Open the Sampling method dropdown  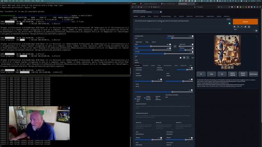[149, 38]
